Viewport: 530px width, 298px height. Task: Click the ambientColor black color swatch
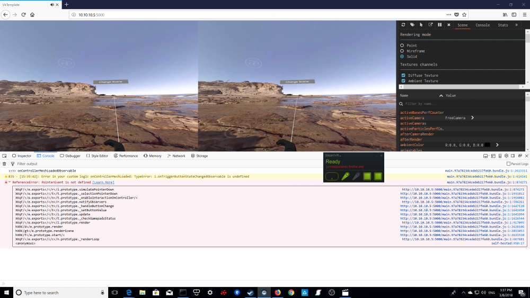[488, 145]
